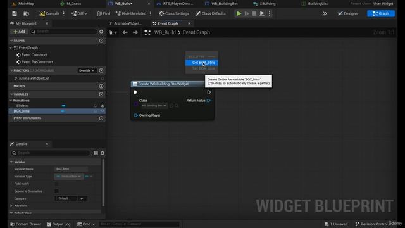Screen dimensions: 405x228
Task: Compile the WB_Build blueprint
Action: coord(49,13)
